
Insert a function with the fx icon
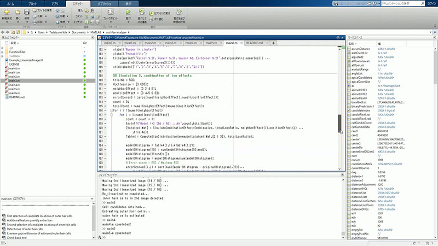92,10
